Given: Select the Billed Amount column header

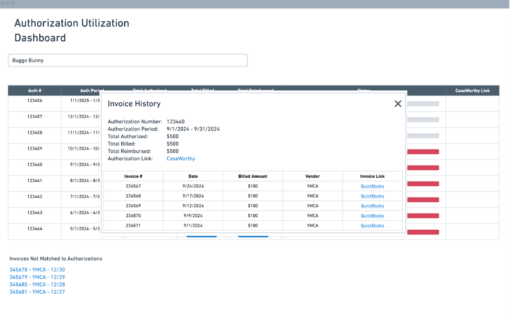Looking at the screenshot, I should pos(253,176).
